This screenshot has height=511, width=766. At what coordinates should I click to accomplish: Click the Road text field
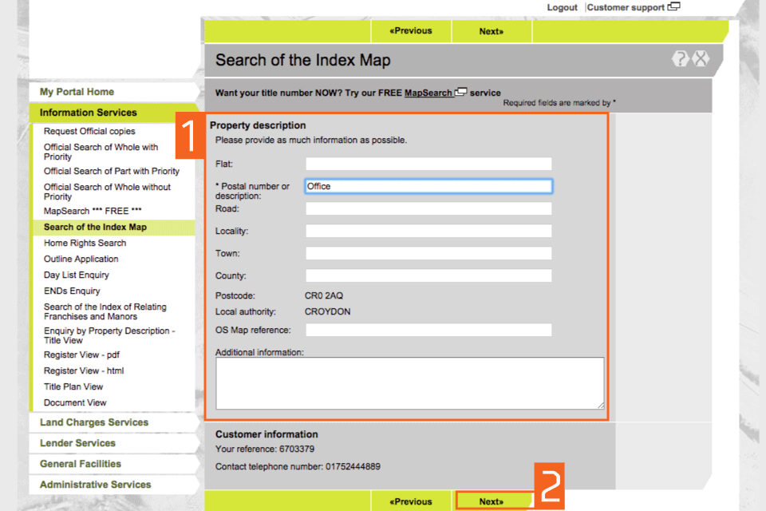pos(428,208)
